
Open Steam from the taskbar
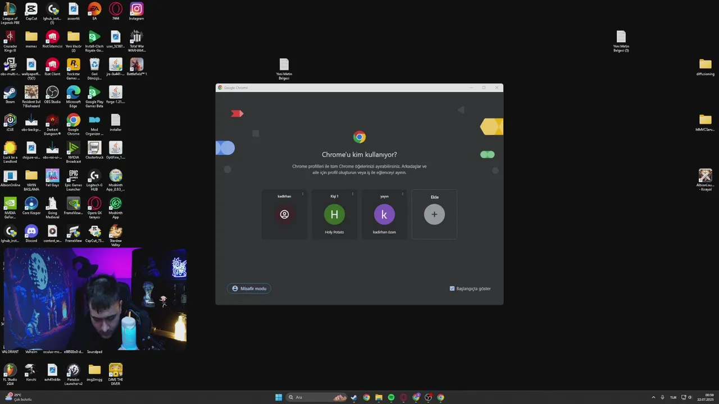click(x=354, y=397)
